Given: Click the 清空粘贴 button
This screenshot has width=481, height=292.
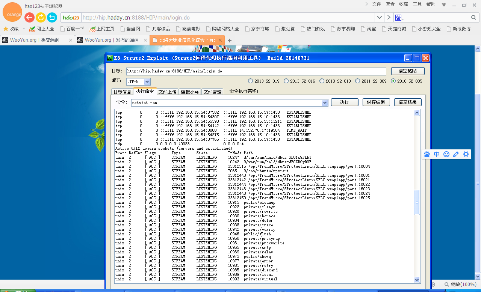Looking at the screenshot, I should coord(408,71).
